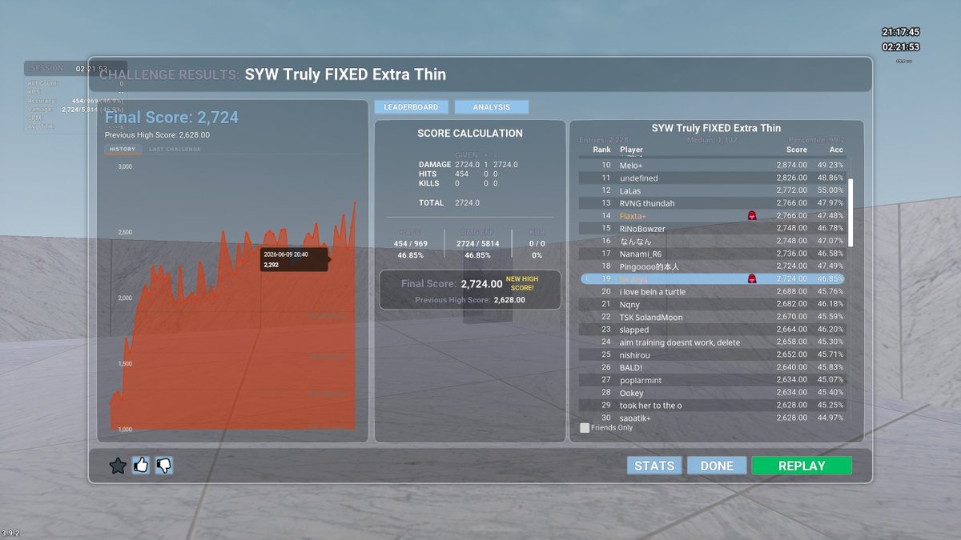Favorite the scenario with the star icon
961x540 pixels.
coord(118,466)
